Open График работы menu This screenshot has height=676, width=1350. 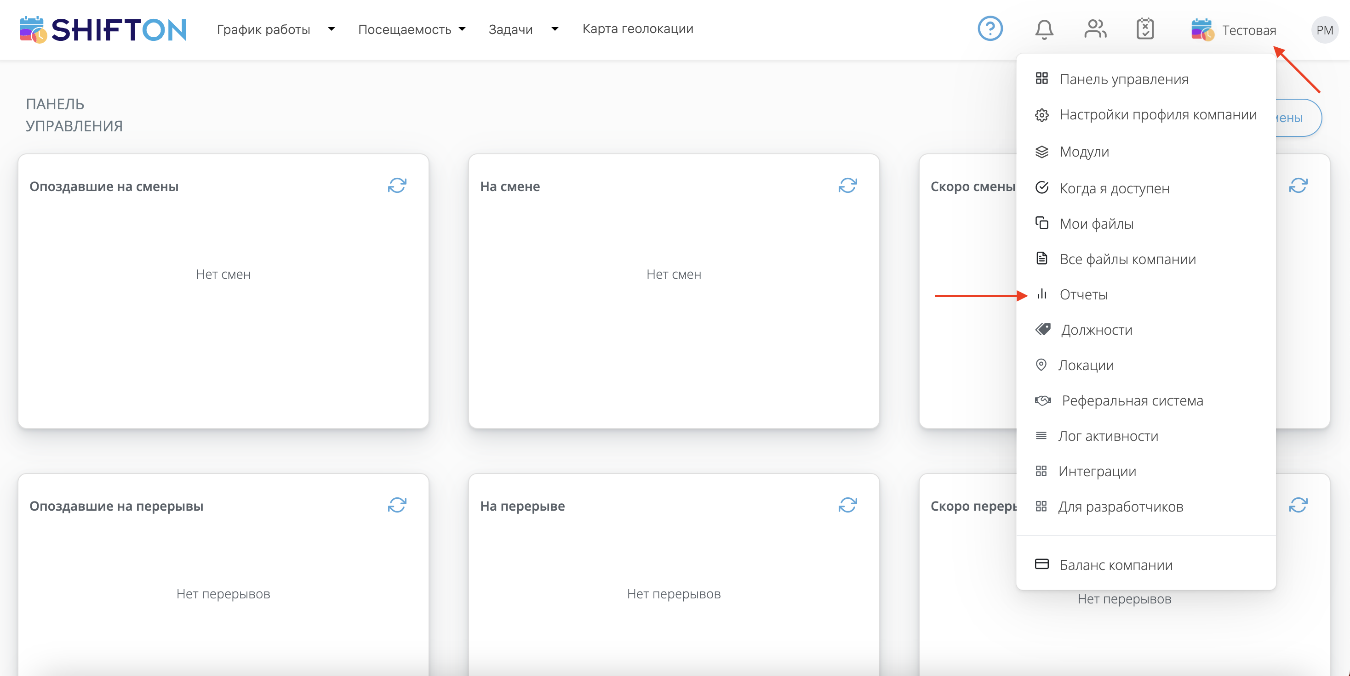coord(263,29)
